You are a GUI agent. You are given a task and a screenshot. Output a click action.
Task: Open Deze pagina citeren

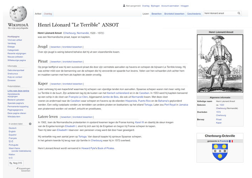[x=17, y=113]
